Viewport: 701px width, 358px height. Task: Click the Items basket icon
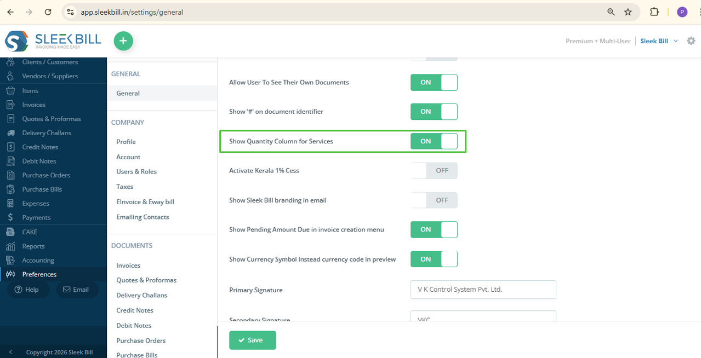coord(10,90)
